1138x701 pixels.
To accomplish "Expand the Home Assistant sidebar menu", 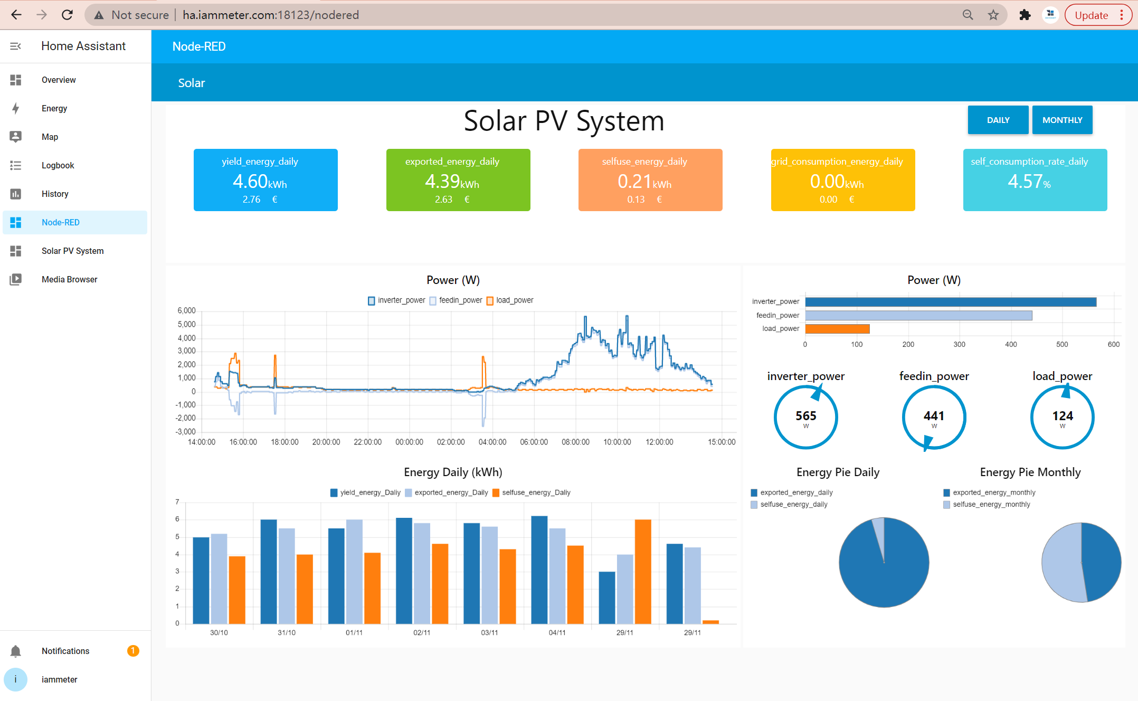I will click(15, 46).
